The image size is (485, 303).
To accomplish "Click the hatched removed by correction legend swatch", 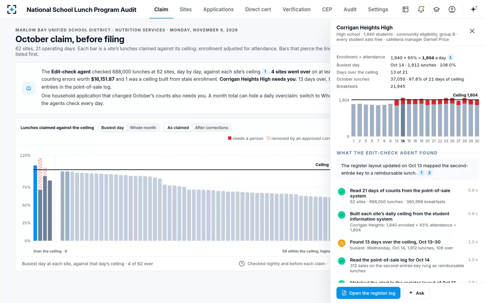I will (268, 138).
